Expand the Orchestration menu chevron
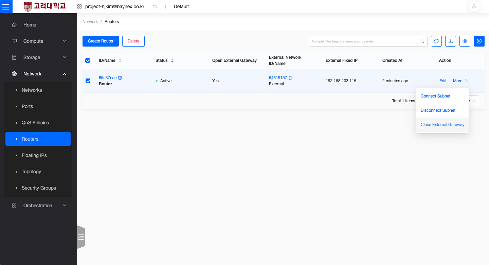489x265 pixels. [65, 206]
